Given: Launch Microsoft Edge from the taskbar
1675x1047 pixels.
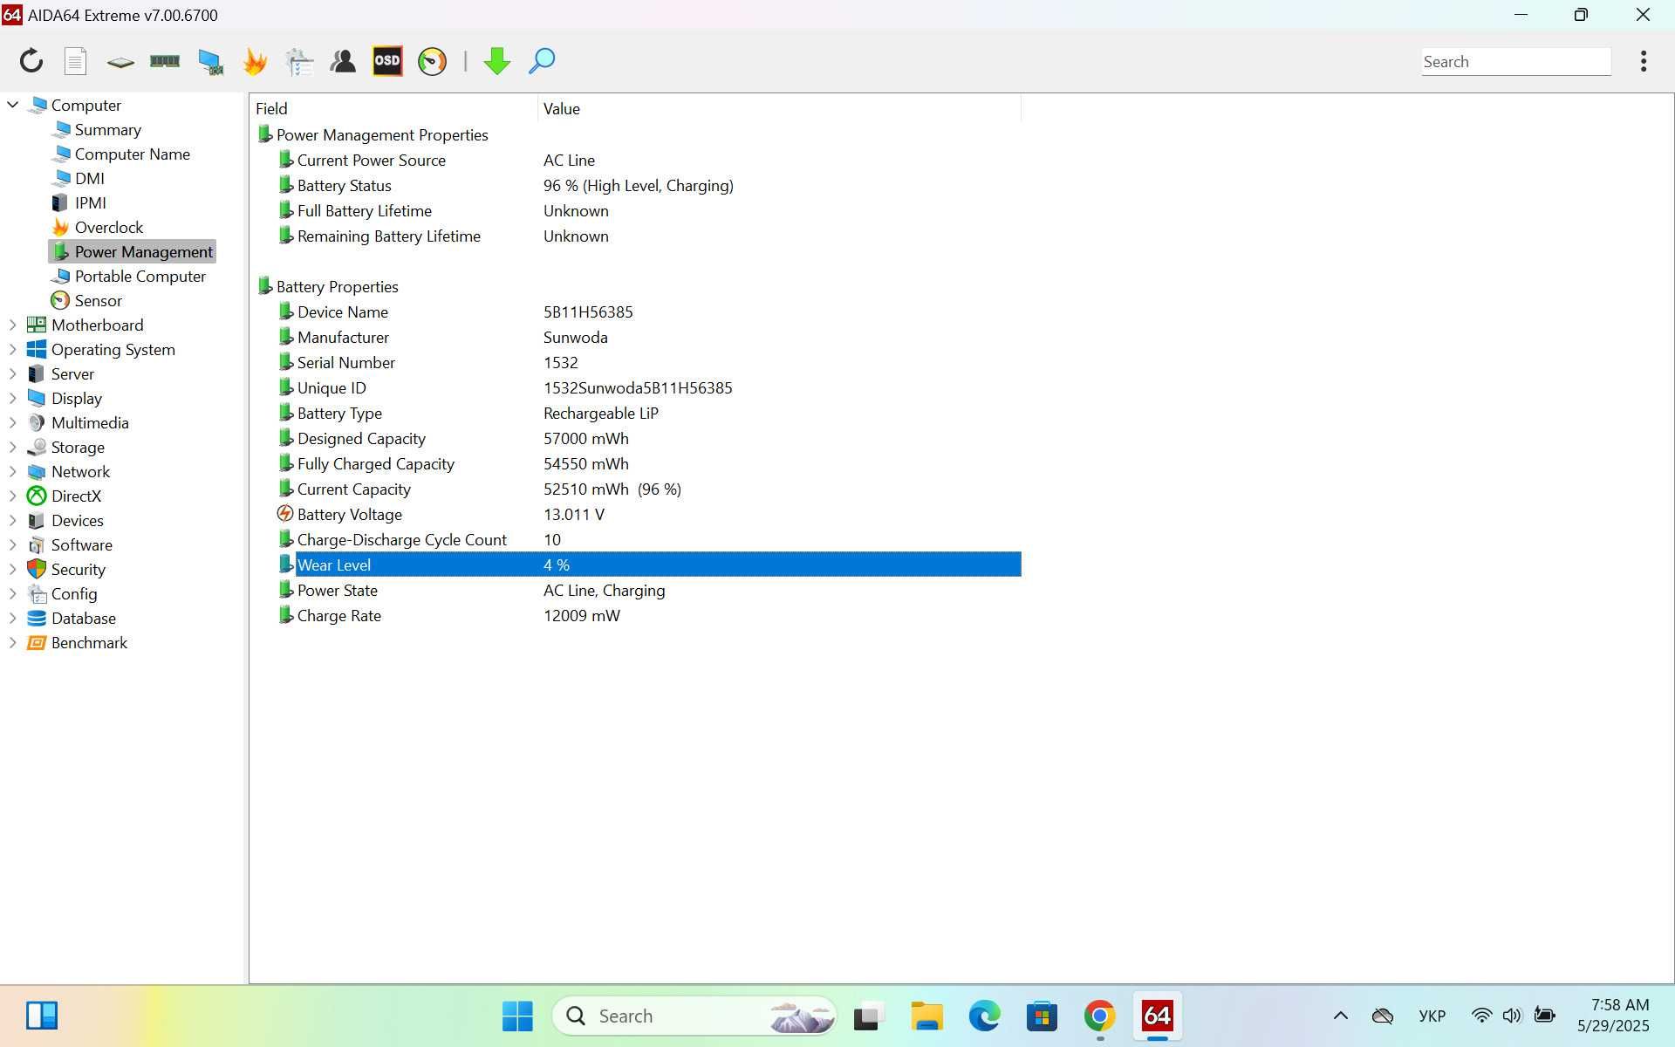Looking at the screenshot, I should point(984,1016).
